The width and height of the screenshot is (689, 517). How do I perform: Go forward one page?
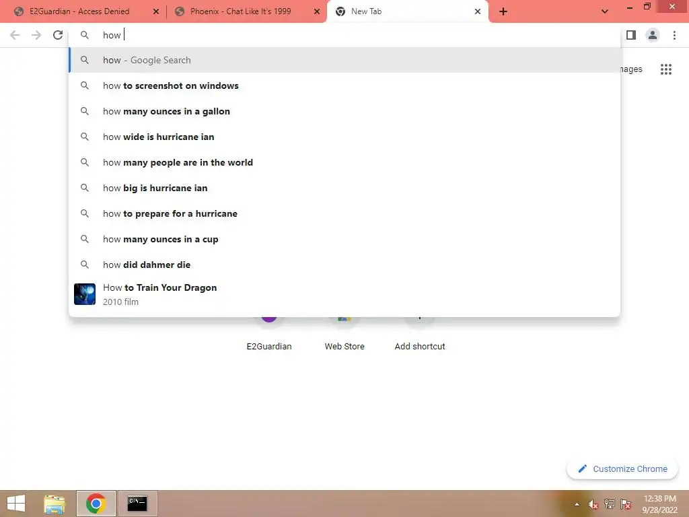click(36, 35)
